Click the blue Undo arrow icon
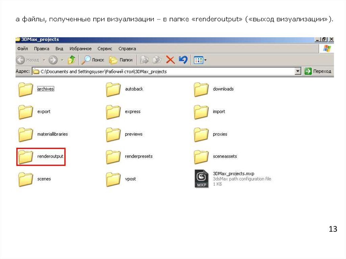 pos(183,60)
